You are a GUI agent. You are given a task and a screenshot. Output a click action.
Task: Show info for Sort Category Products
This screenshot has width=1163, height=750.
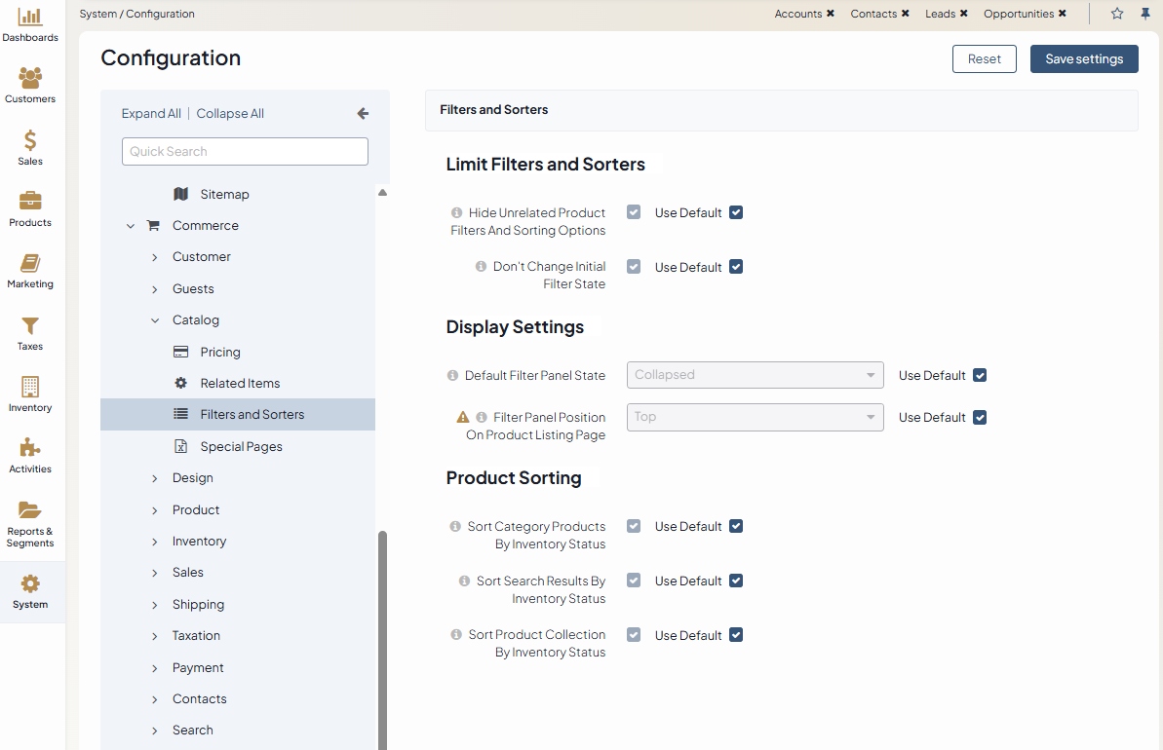(455, 526)
